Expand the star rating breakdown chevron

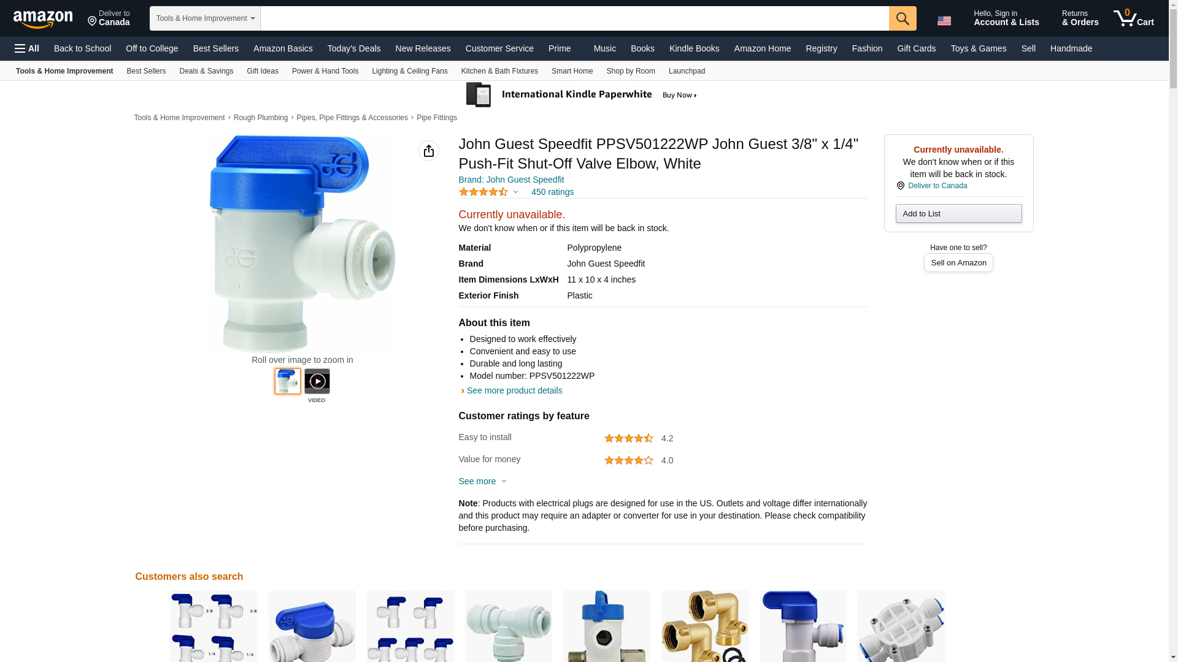pyautogui.click(x=515, y=192)
